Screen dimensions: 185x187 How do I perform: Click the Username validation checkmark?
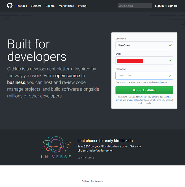tap(170, 45)
